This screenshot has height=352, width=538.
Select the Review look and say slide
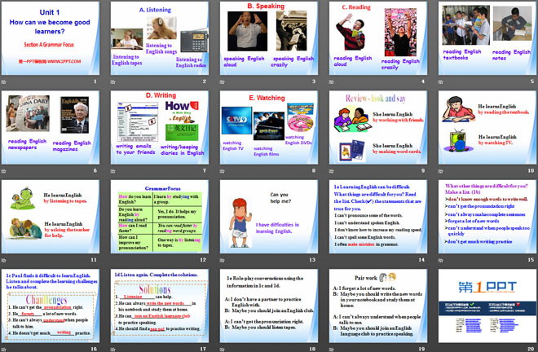378,127
